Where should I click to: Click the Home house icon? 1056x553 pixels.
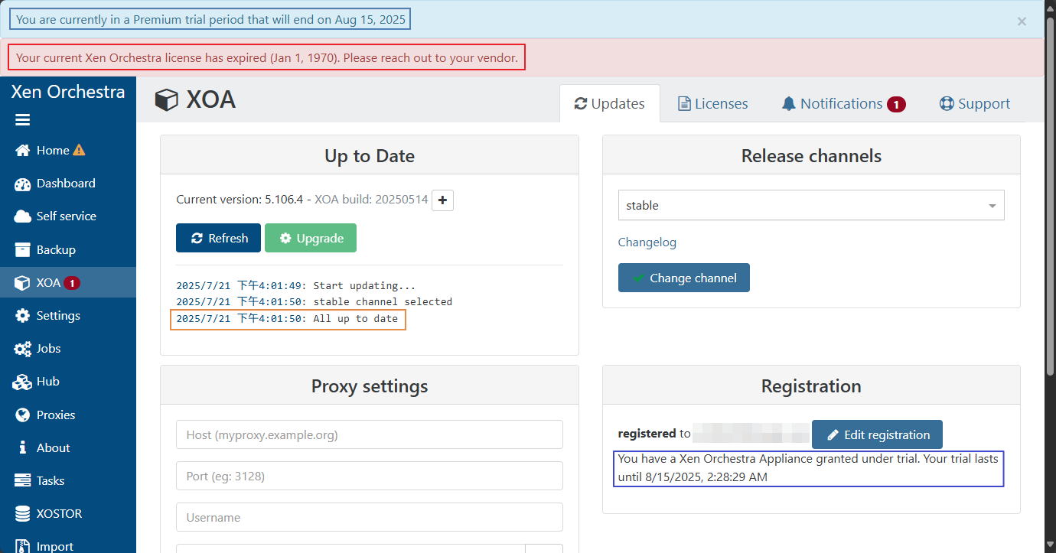[23, 151]
